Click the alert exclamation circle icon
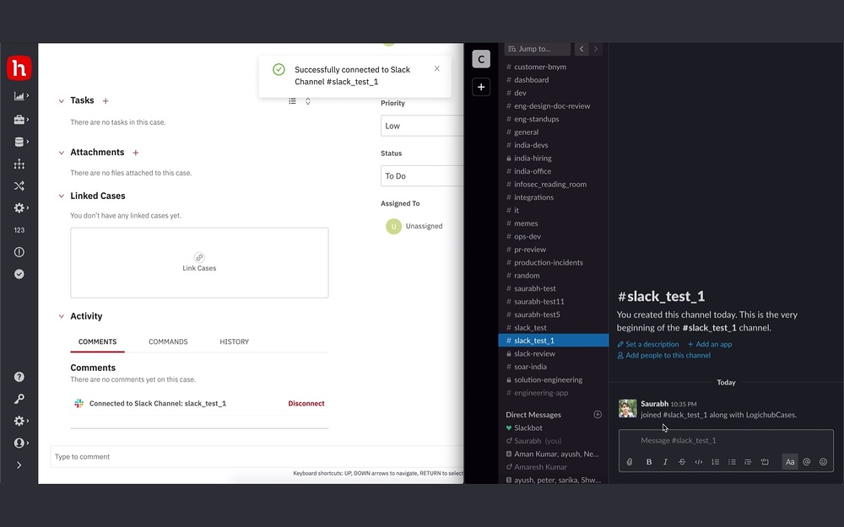 pos(19,252)
